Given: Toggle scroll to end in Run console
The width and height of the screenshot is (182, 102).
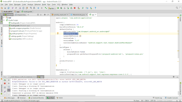Looking at the screenshot, I should point(9,90).
